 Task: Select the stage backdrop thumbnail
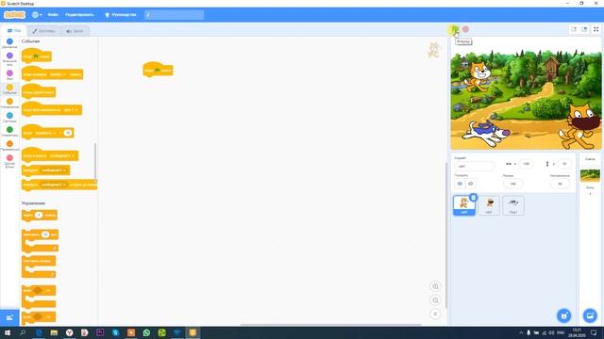[590, 175]
